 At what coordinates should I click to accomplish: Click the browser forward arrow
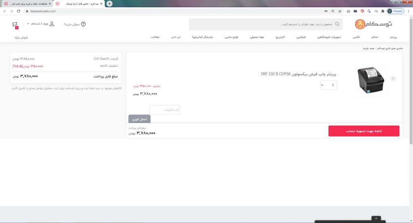(12, 11)
